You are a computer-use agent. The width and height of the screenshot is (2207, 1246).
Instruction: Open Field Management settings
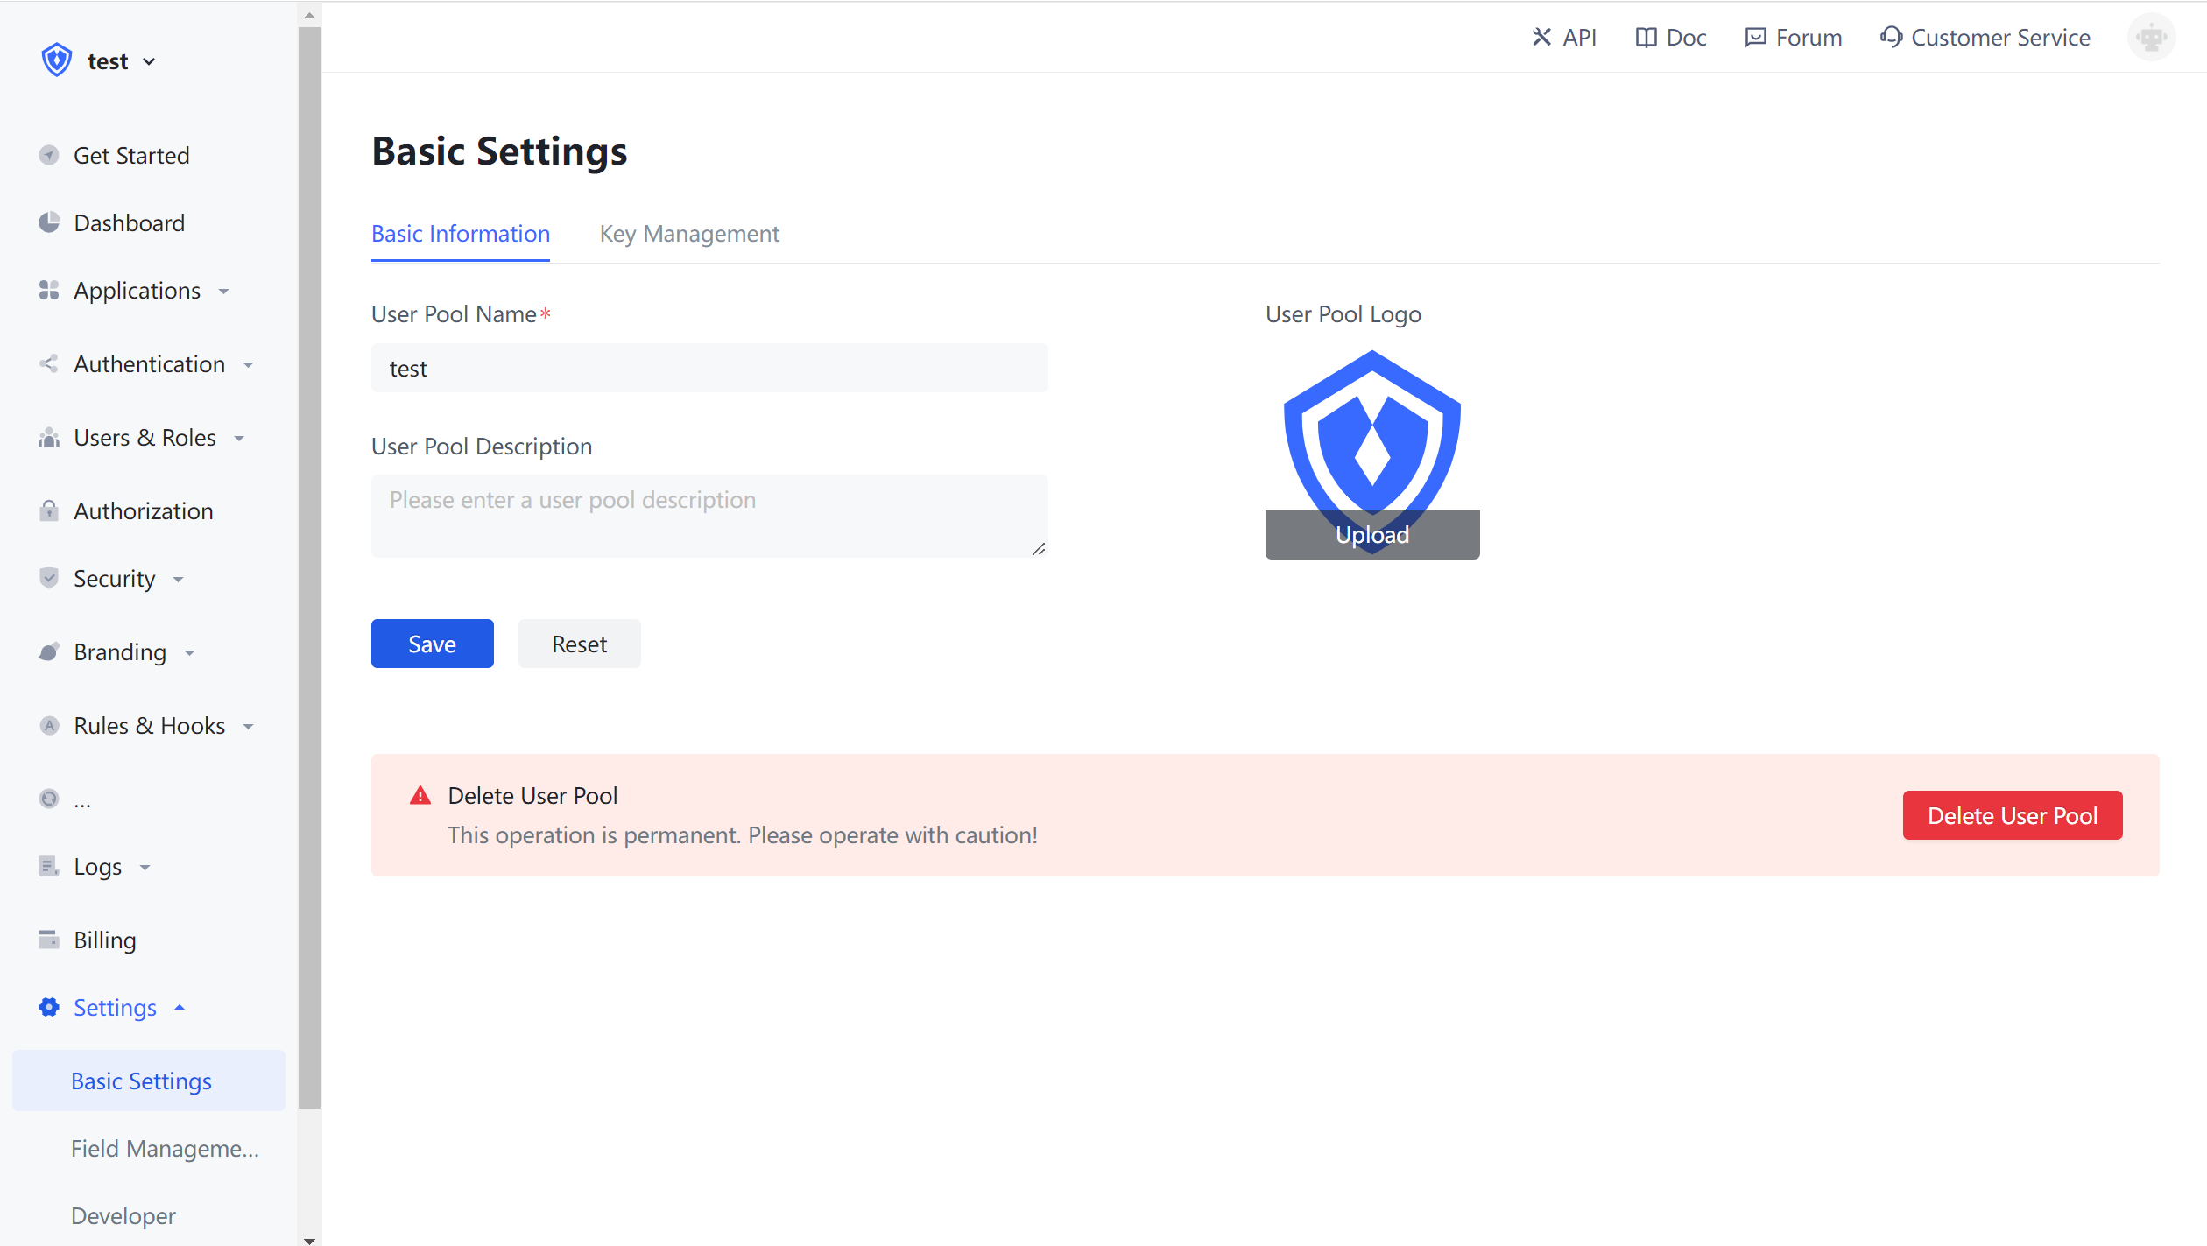point(165,1148)
